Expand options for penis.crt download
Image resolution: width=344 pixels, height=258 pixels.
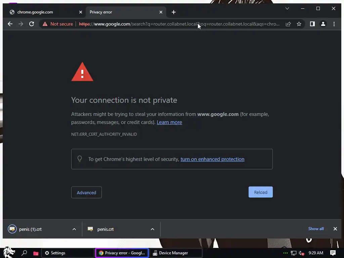coord(153,229)
